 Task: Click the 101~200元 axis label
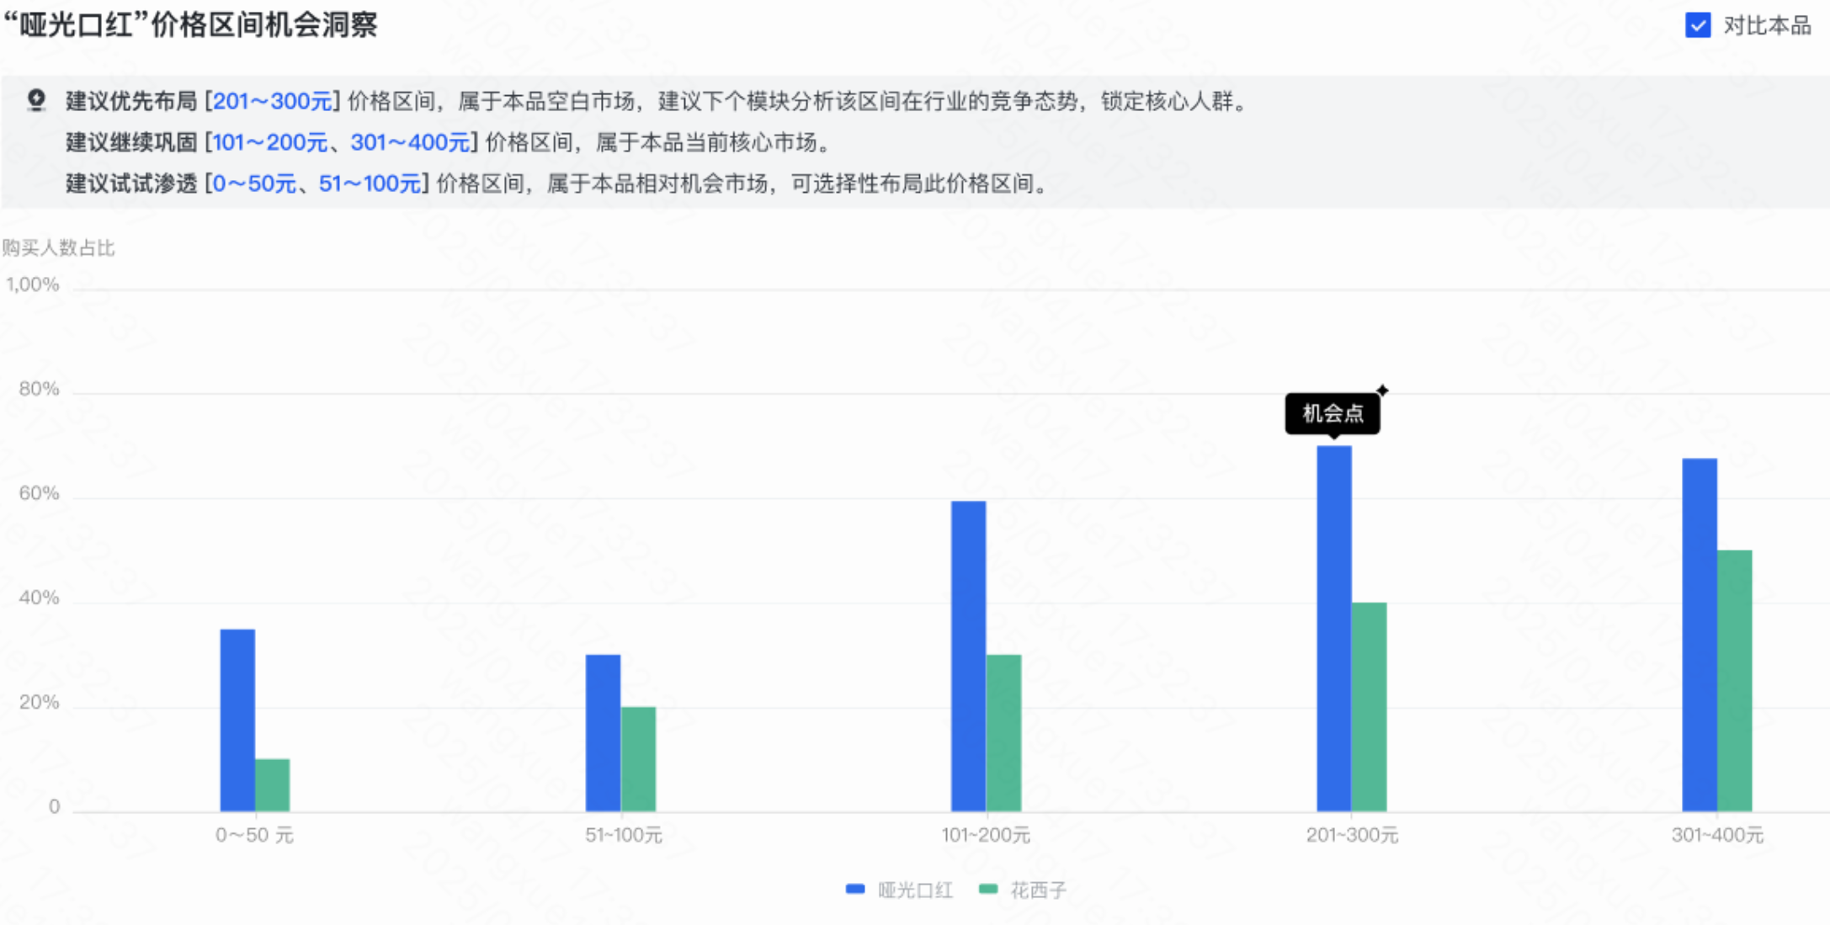click(x=986, y=835)
